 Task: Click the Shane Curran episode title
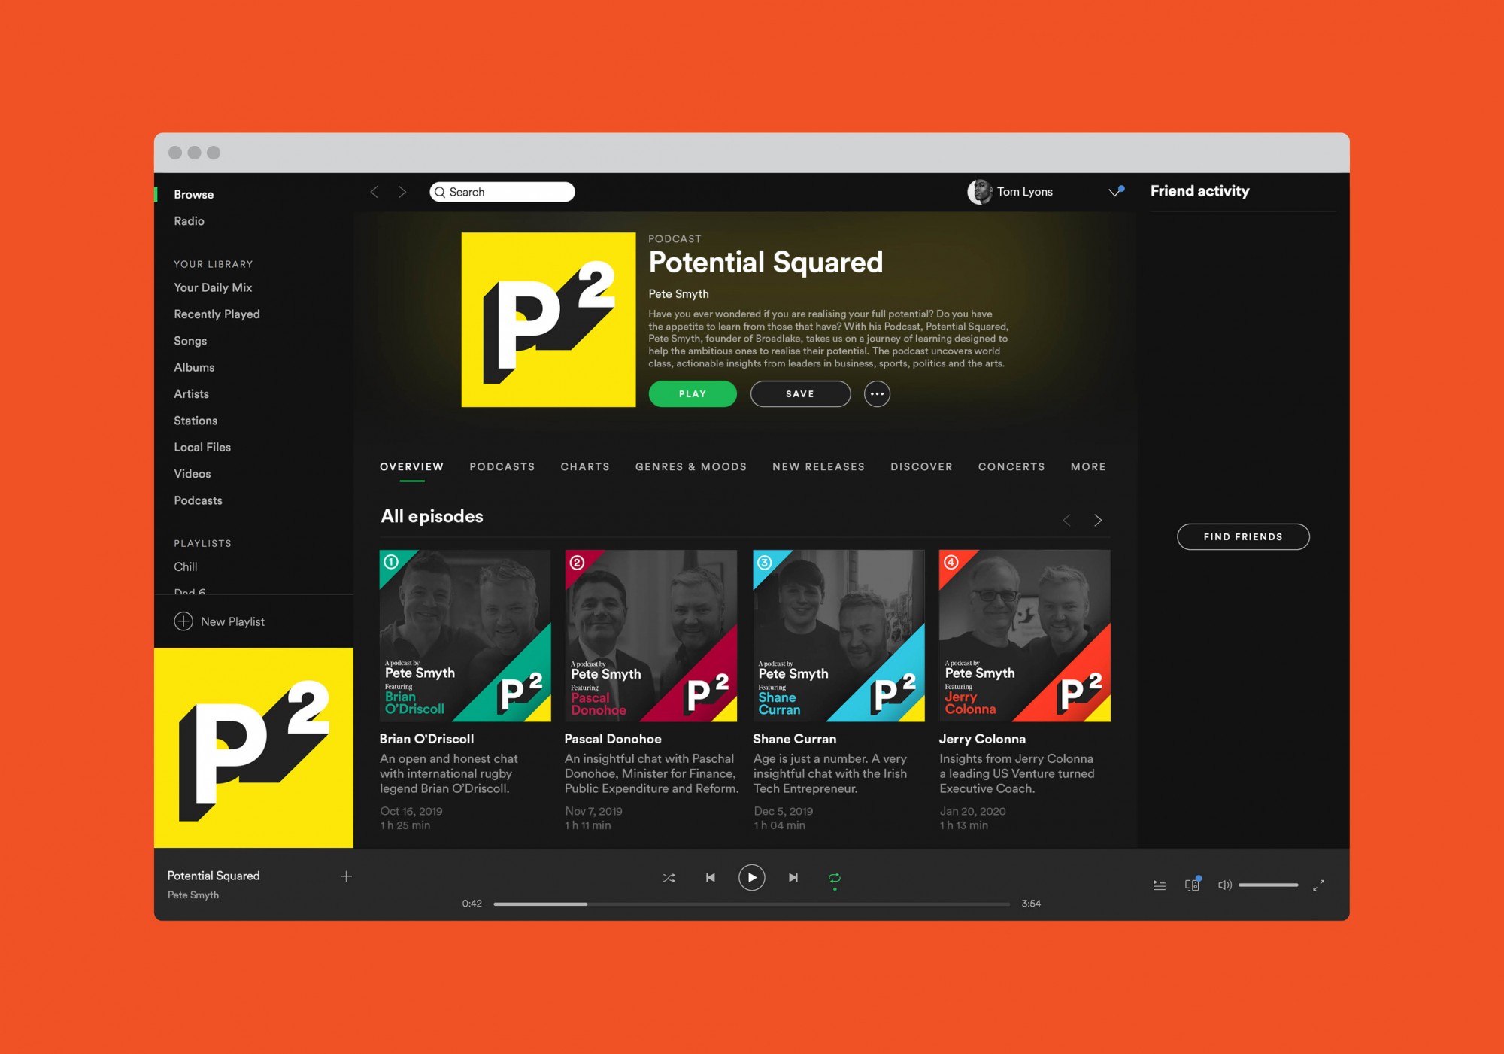coord(794,739)
